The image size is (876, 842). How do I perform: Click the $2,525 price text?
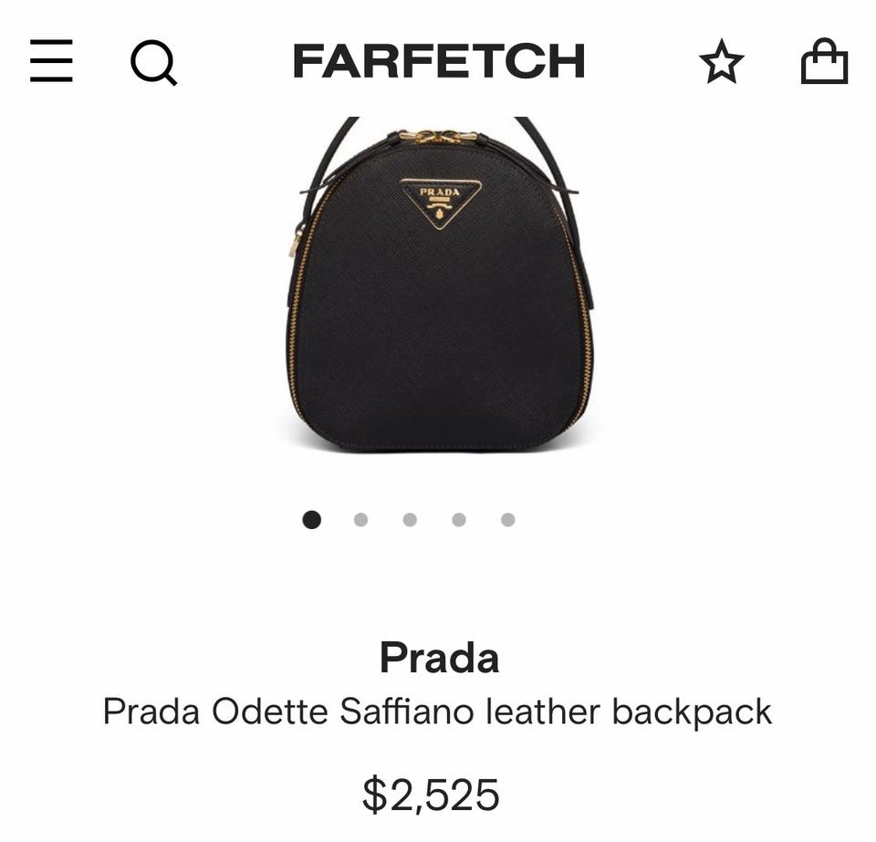pyautogui.click(x=431, y=794)
